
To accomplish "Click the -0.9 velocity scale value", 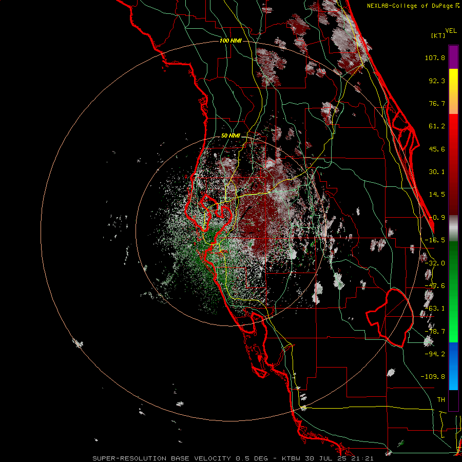I will tap(437, 218).
